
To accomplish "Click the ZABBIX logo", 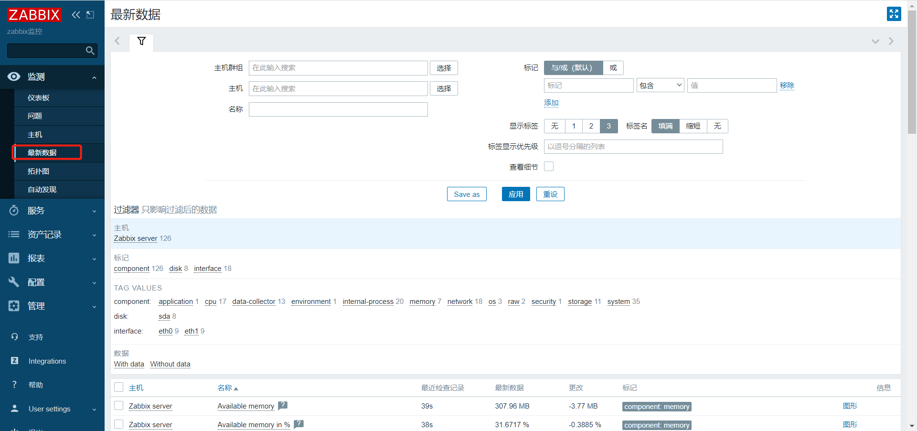I will [34, 15].
